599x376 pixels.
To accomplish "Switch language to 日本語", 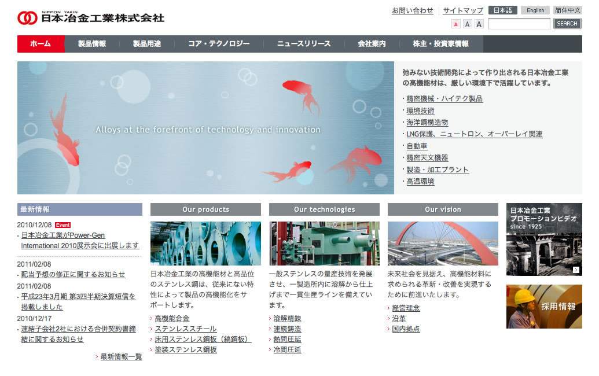I will coord(503,10).
